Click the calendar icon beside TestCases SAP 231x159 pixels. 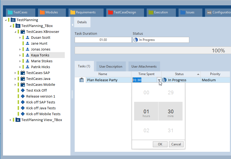[22, 73]
